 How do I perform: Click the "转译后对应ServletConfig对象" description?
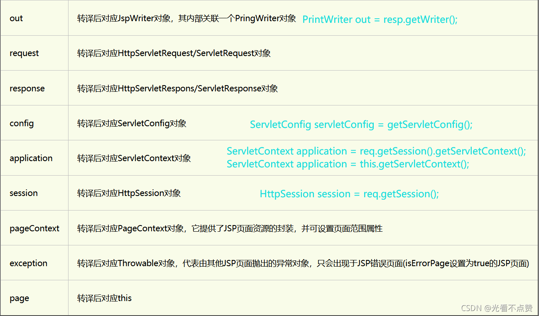click(132, 123)
